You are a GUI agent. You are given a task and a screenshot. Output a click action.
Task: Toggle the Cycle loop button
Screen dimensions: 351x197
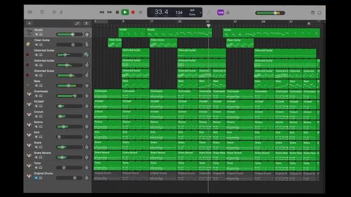pos(140,12)
